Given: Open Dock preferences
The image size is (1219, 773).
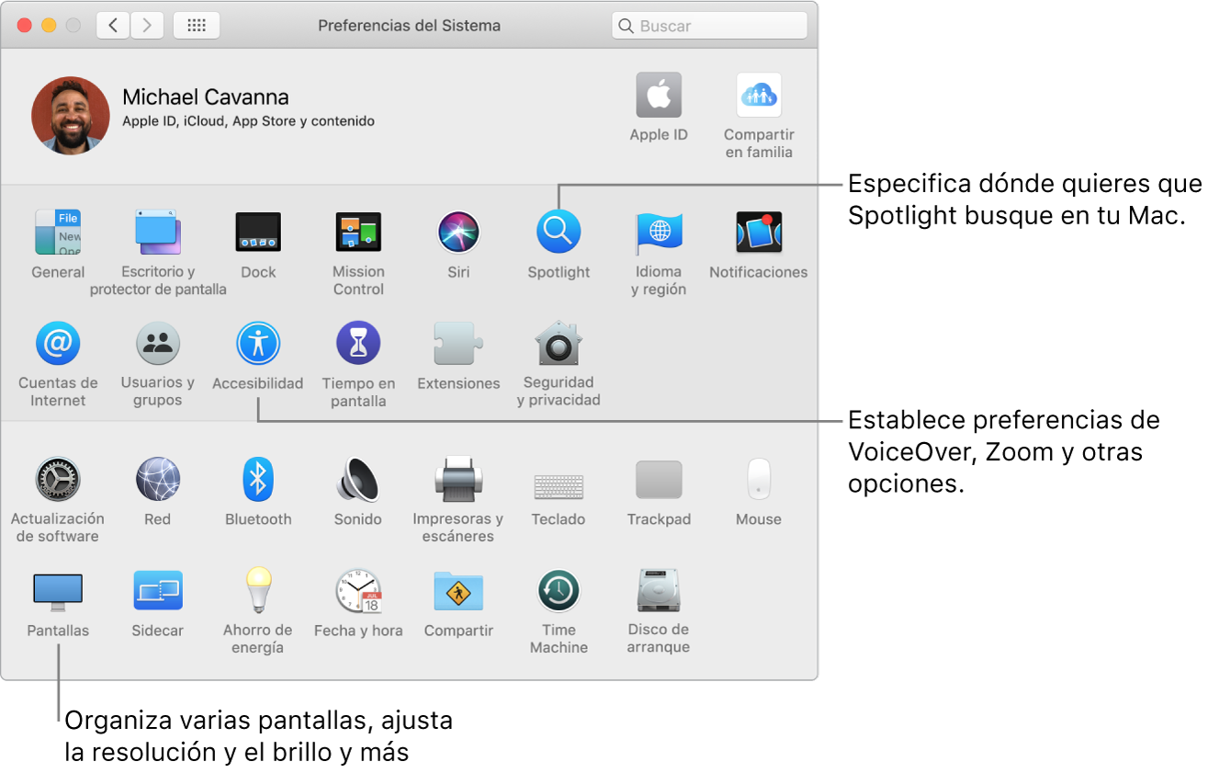Looking at the screenshot, I should (258, 233).
